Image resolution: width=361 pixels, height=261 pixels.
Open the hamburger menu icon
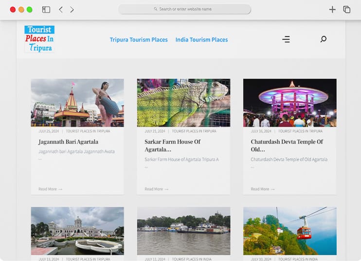point(286,39)
